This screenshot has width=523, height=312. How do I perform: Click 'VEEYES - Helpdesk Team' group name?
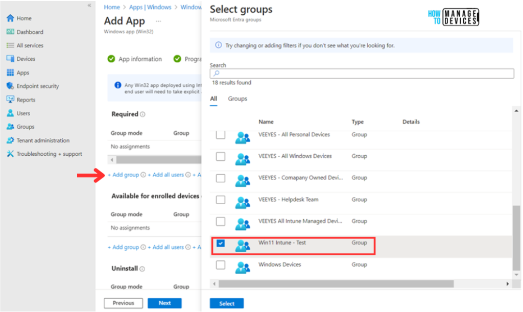pyautogui.click(x=288, y=199)
